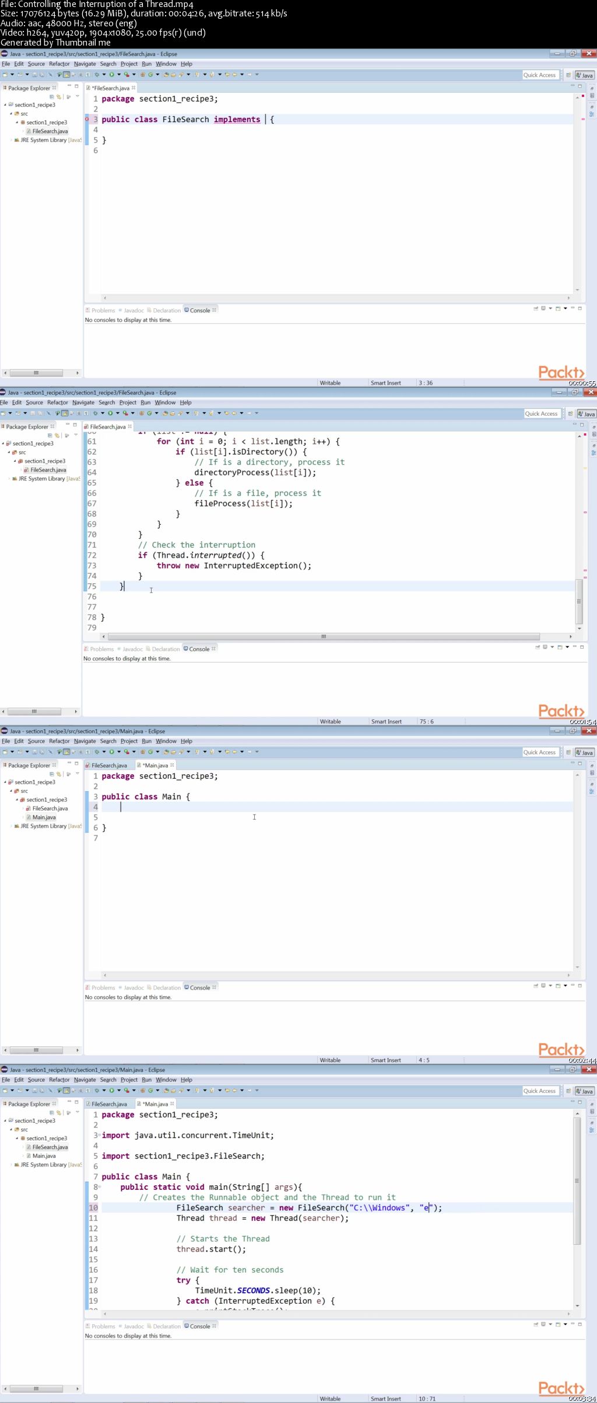Close the *FileSearch.java tab in the 00:00:55 frame
This screenshot has height=1403, width=597.
134,88
